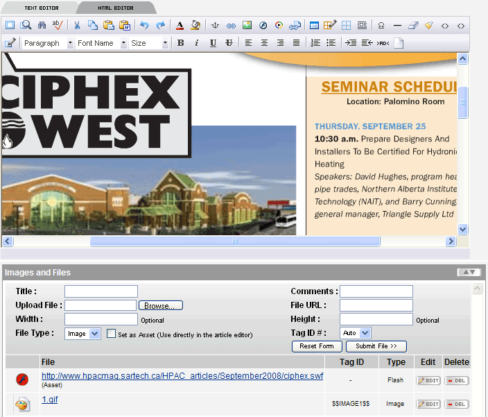
Task: Click the clean up code brush icon
Action: pyautogui.click(x=429, y=25)
